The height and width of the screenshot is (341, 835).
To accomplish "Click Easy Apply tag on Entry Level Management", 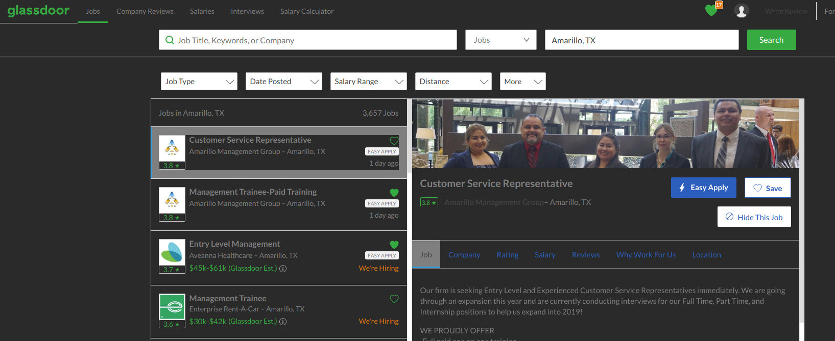I will pyautogui.click(x=382, y=255).
